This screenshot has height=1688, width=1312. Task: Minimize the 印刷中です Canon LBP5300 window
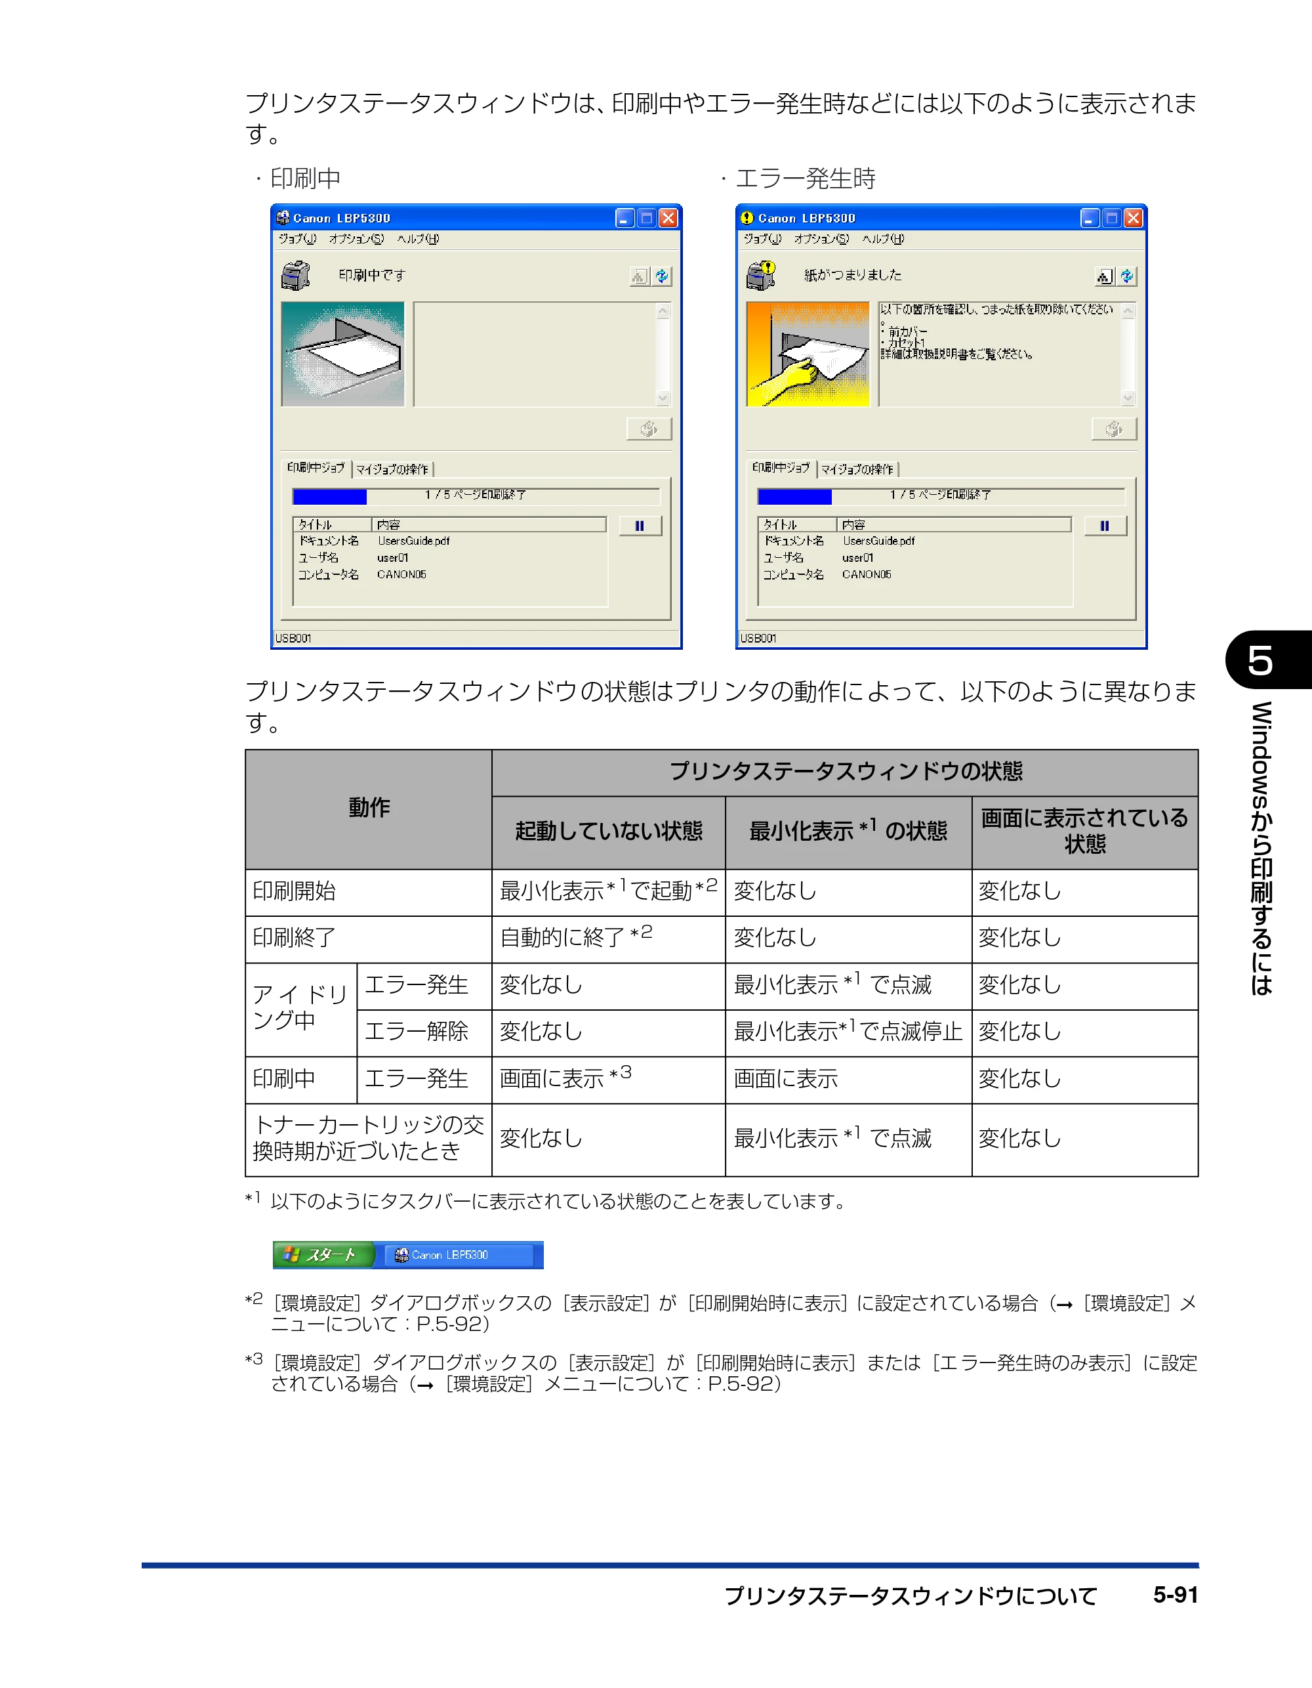[625, 218]
